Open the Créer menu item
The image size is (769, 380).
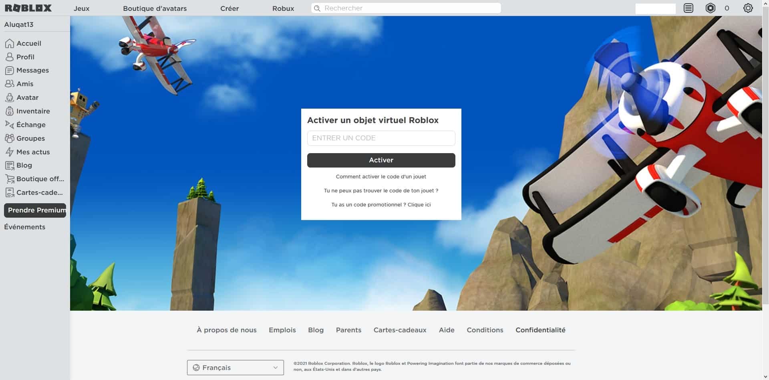click(x=229, y=8)
